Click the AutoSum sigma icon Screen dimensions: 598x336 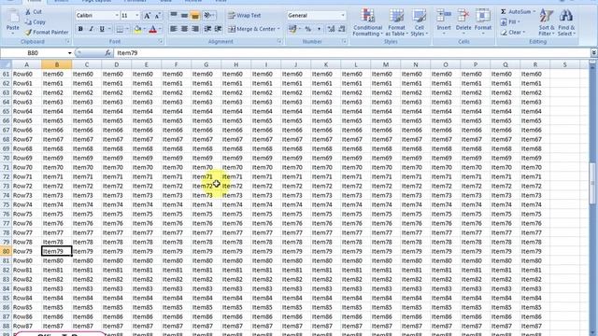tap(504, 12)
